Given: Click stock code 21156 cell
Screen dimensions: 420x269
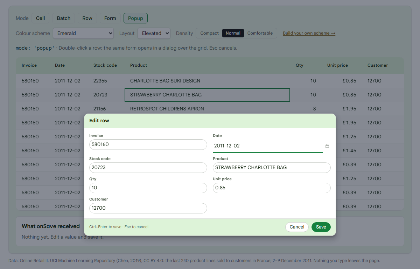Looking at the screenshot, I should [106, 109].
